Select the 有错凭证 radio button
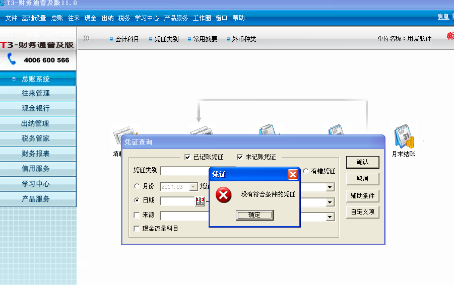The height and width of the screenshot is (285, 454). click(306, 171)
